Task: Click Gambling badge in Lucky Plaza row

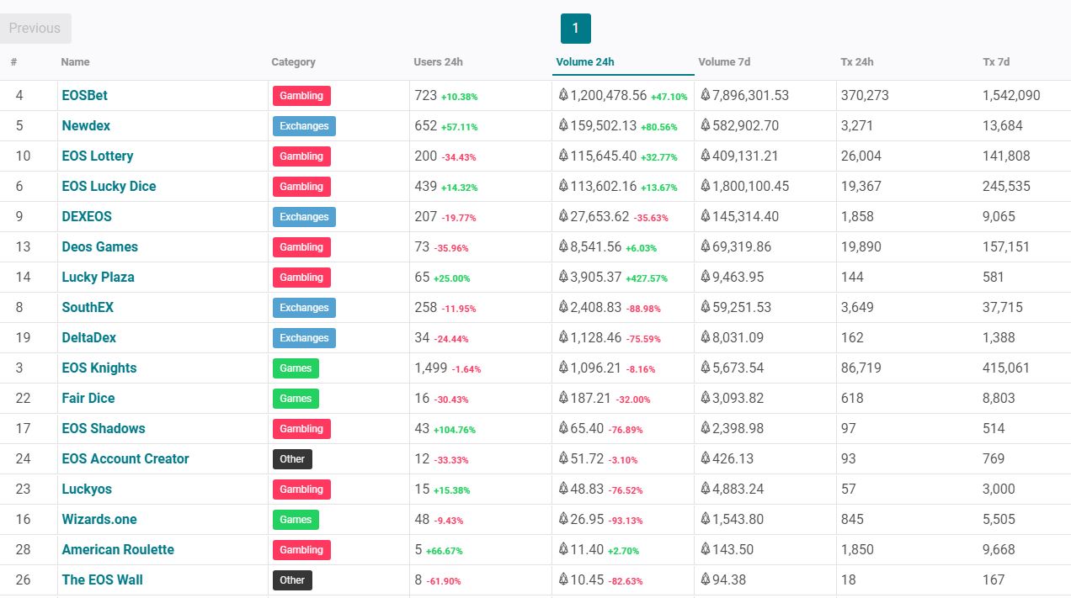Action: point(301,278)
